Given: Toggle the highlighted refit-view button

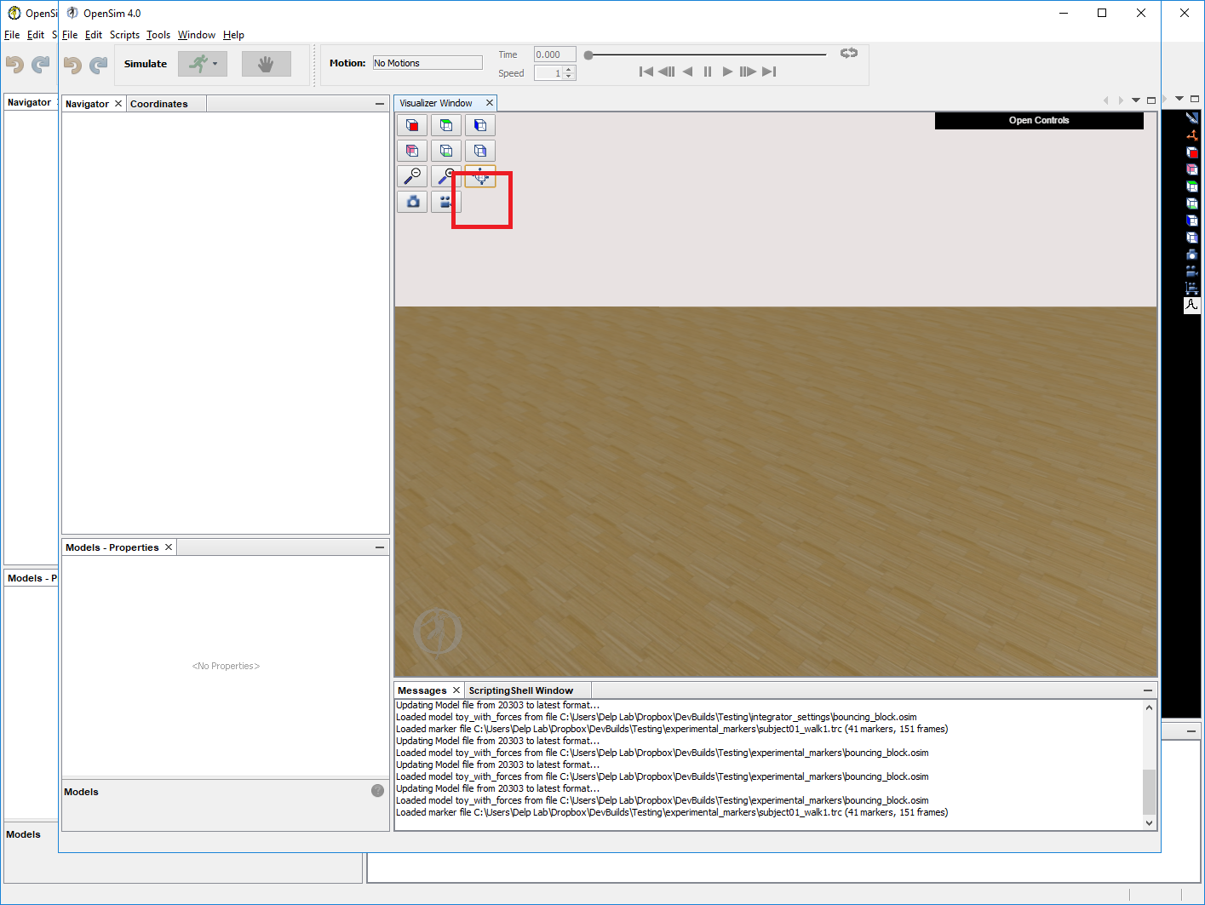Looking at the screenshot, I should 480,176.
